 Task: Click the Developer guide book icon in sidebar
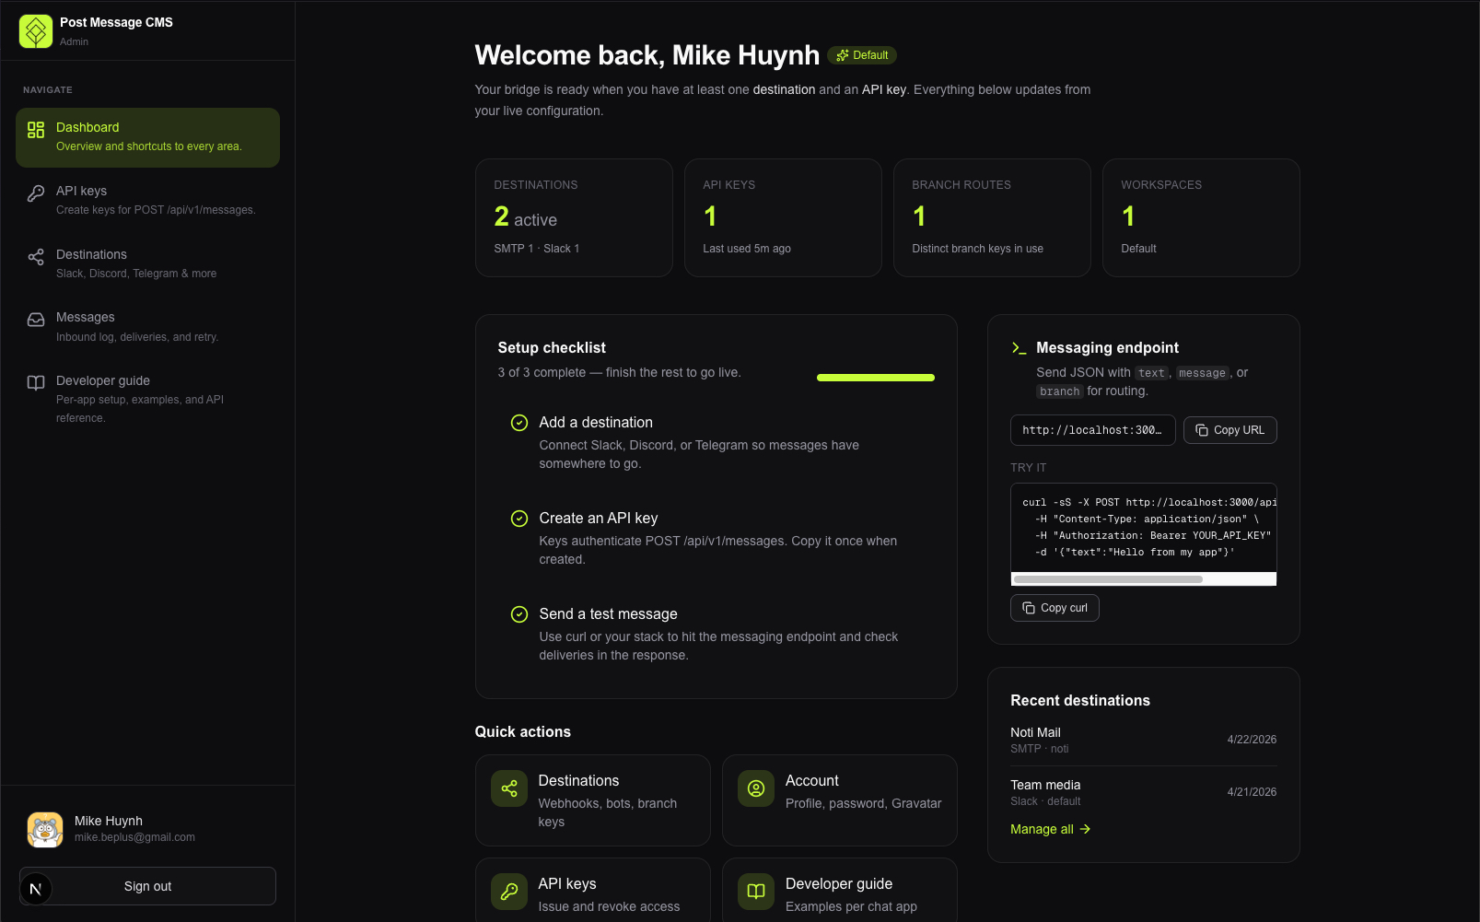(36, 383)
